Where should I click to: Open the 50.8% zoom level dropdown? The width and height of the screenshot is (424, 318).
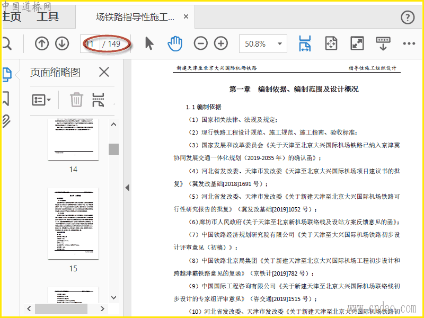(x=263, y=43)
